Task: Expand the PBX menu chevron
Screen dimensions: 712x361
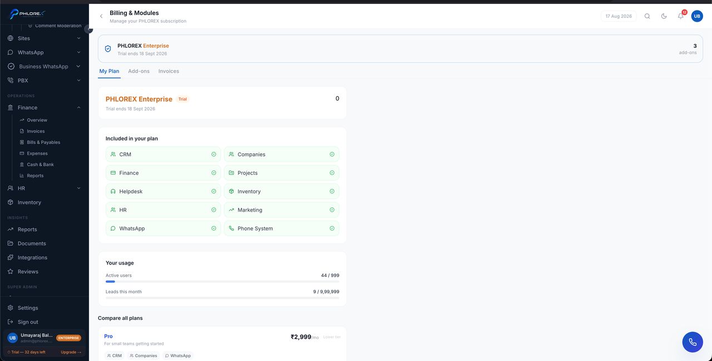Action: [78, 81]
